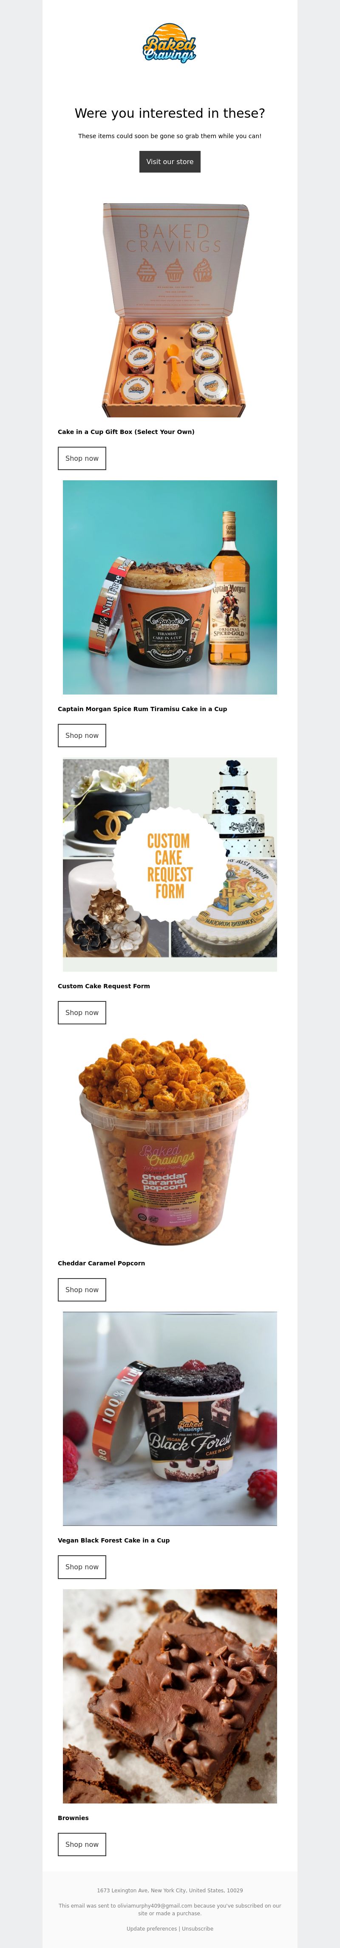Select the Custom Cake Request Form title
340x1948 pixels.
(x=104, y=986)
